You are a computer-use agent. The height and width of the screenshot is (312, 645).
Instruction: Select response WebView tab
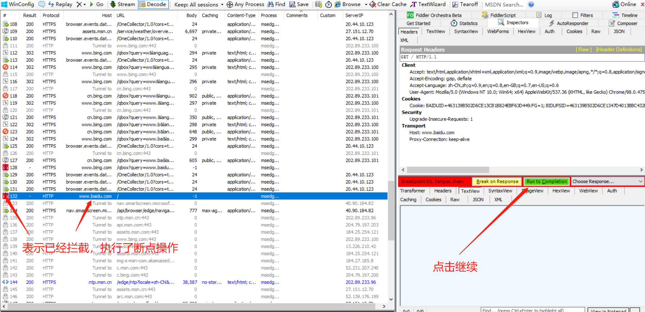click(x=588, y=191)
